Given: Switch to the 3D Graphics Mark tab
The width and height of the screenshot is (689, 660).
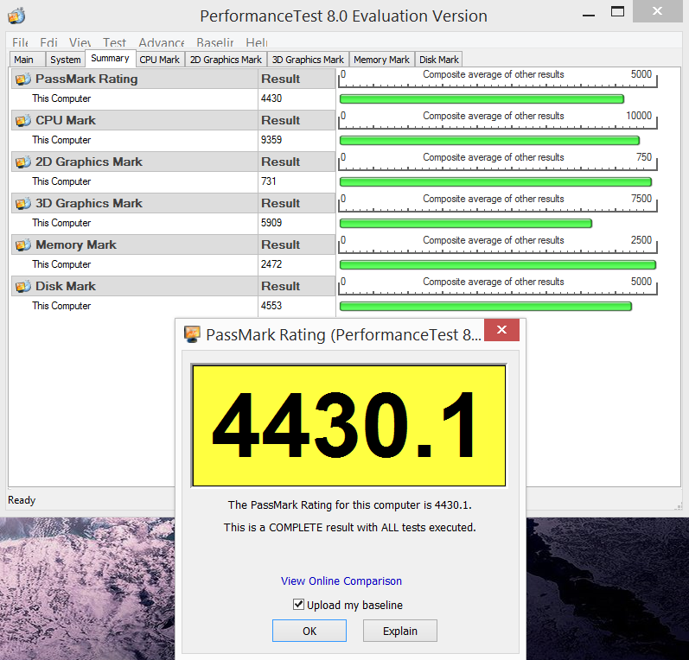Looking at the screenshot, I should coord(308,60).
